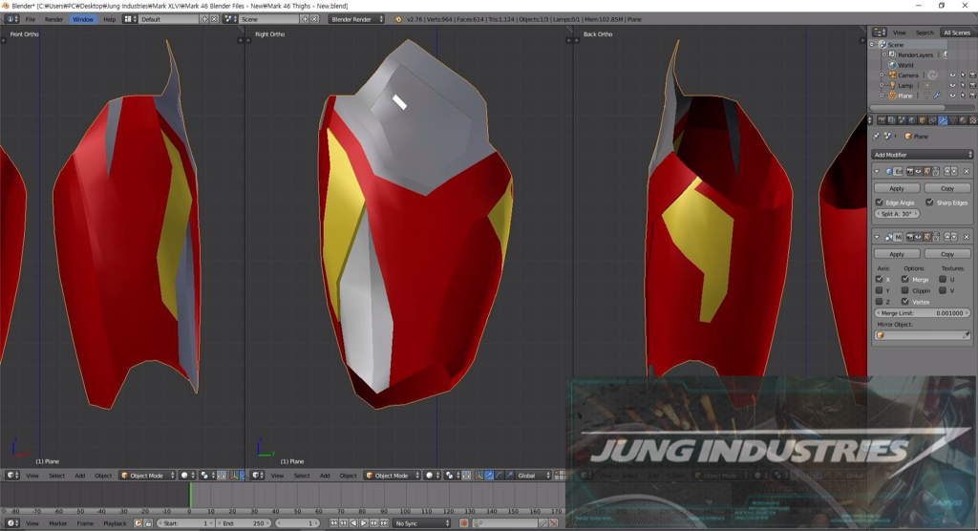The width and height of the screenshot is (978, 531).
Task: Open the Global orientation dropdown
Action: click(534, 476)
